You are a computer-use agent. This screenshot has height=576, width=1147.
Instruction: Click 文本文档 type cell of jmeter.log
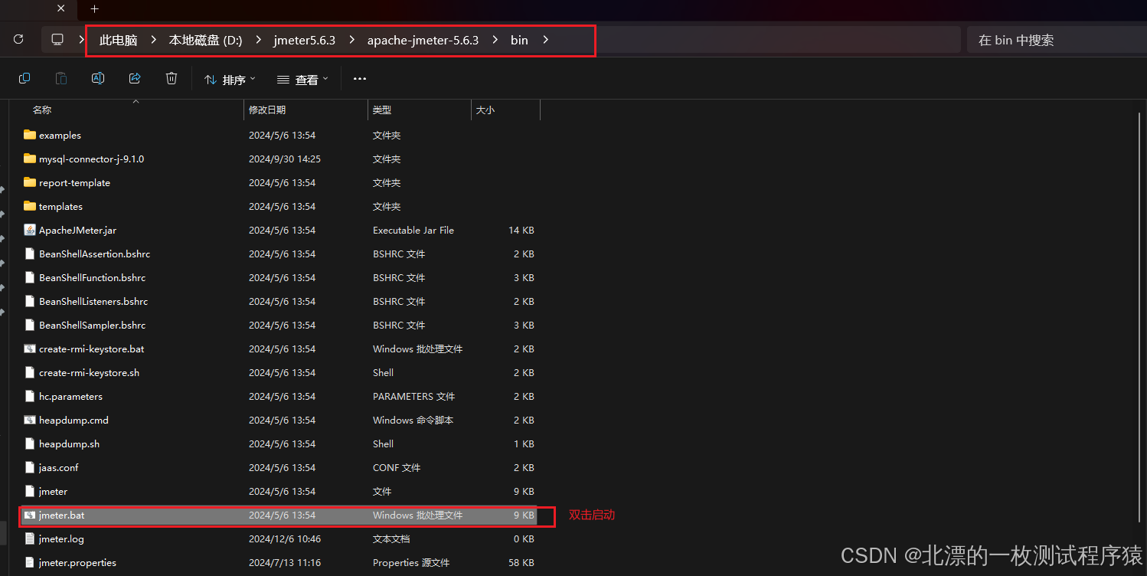(x=391, y=538)
